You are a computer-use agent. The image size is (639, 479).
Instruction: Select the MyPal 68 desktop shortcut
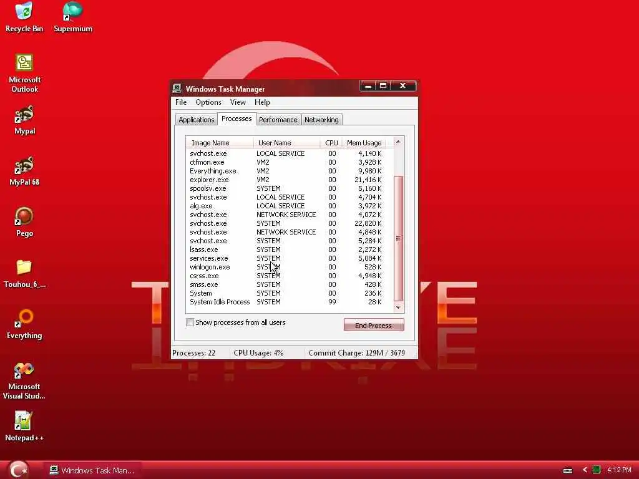24,171
